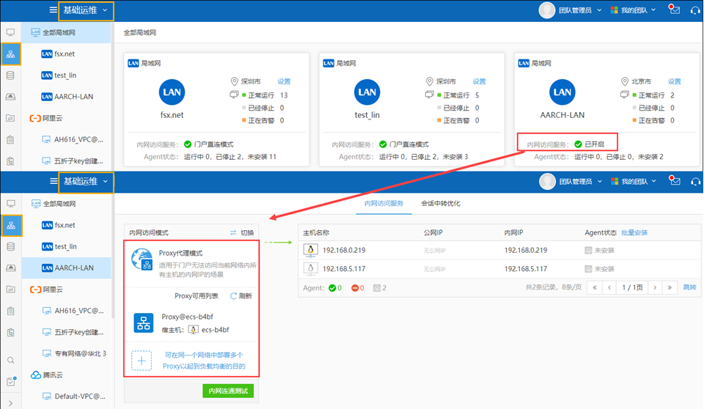Viewport: 704px width, 409px height.
Task: Click the refresh icon beside Proxy可用列表
Action: (234, 296)
